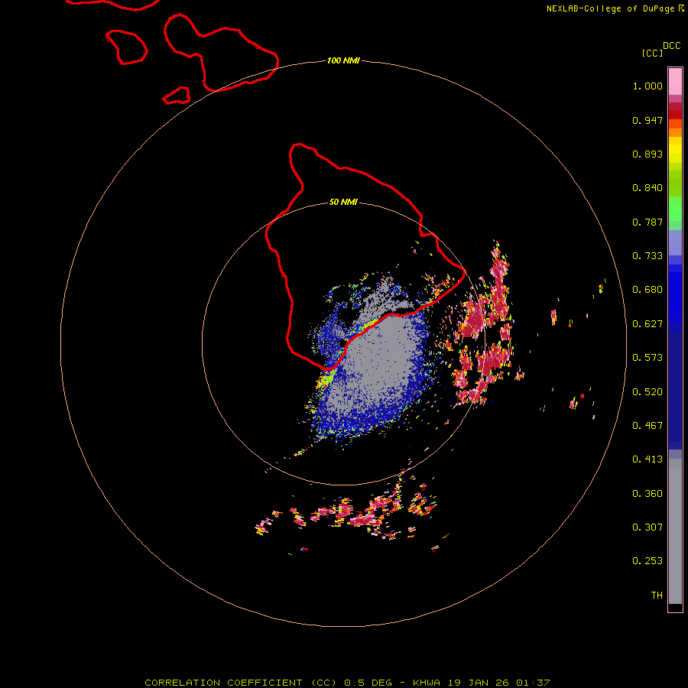Select the 1.000 value on color scale

pos(647,86)
